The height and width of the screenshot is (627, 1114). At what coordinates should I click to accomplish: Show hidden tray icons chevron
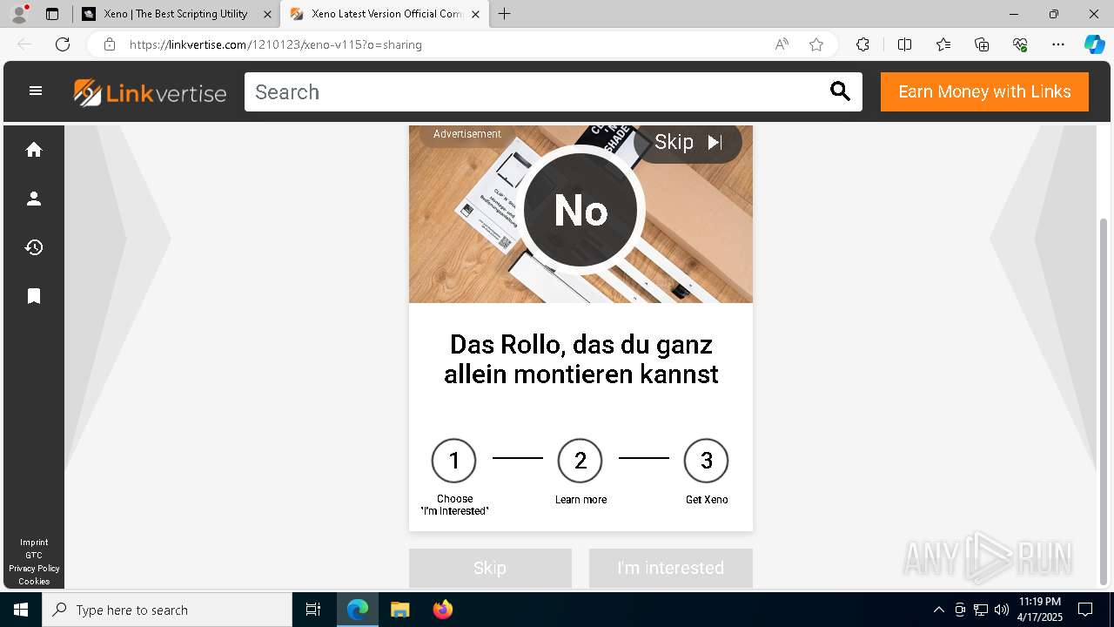coord(938,610)
